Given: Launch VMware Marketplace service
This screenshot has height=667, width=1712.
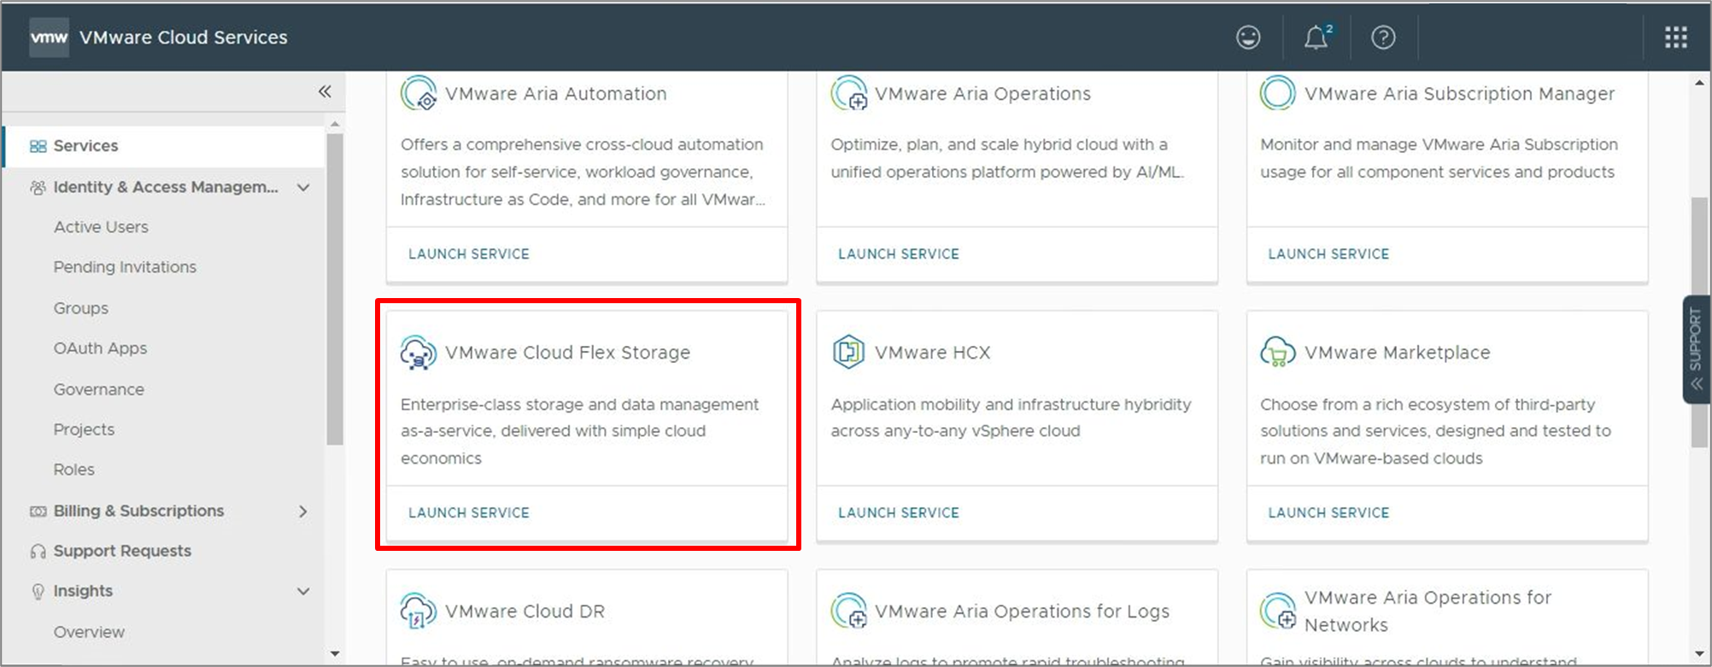Looking at the screenshot, I should pyautogui.click(x=1328, y=512).
